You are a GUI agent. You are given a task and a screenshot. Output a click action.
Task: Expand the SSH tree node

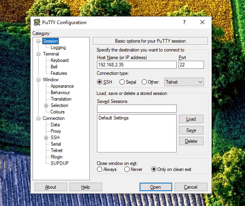coord(46,138)
